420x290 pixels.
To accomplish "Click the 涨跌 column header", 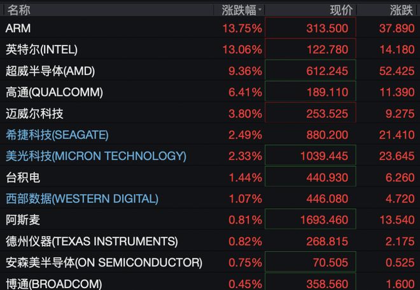I will pos(402,10).
